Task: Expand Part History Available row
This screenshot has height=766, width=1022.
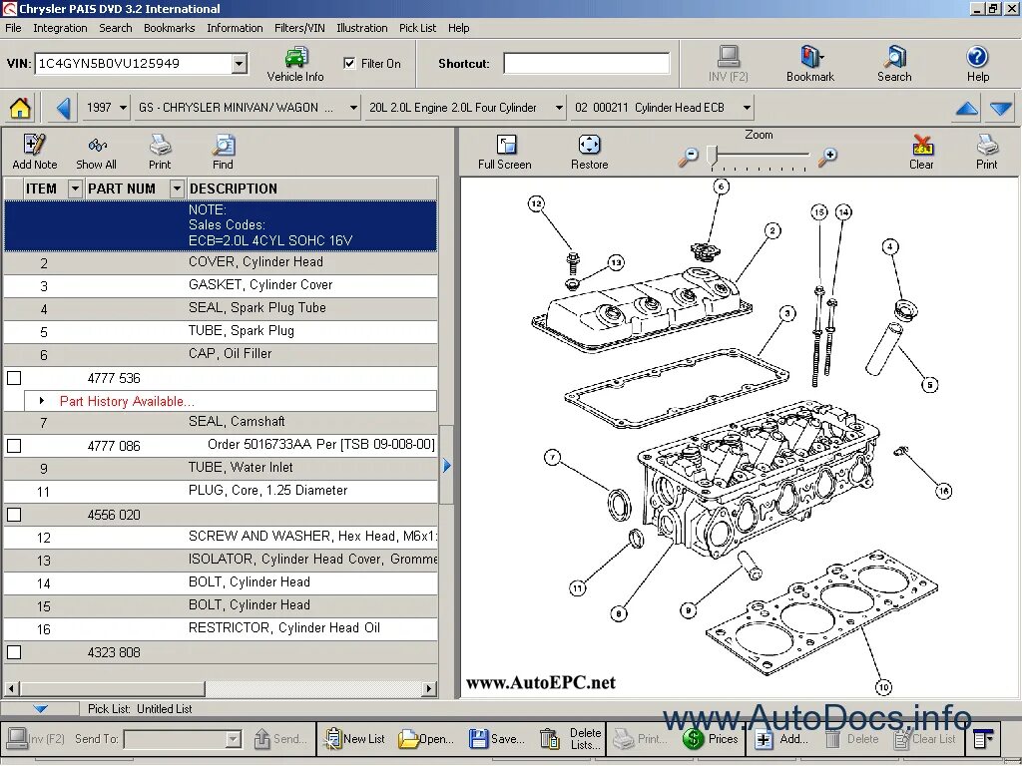Action: pyautogui.click(x=42, y=401)
